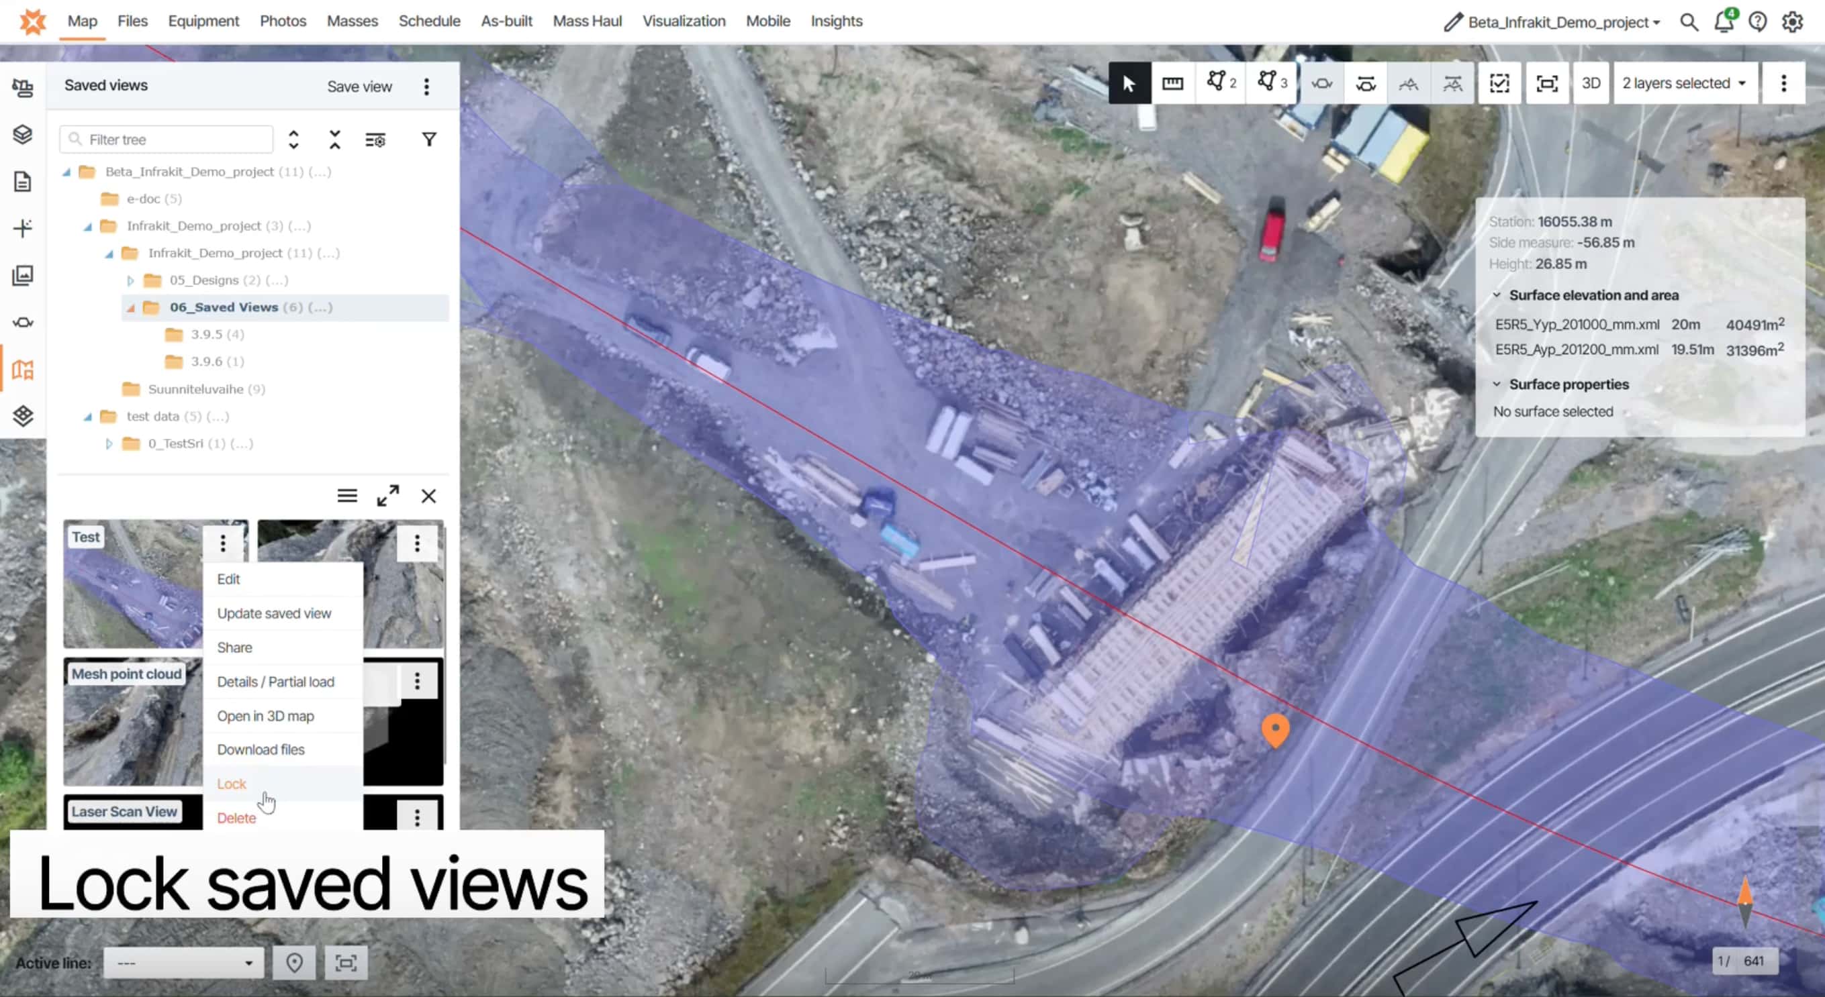Choose Delete from the context menu

pos(283,817)
